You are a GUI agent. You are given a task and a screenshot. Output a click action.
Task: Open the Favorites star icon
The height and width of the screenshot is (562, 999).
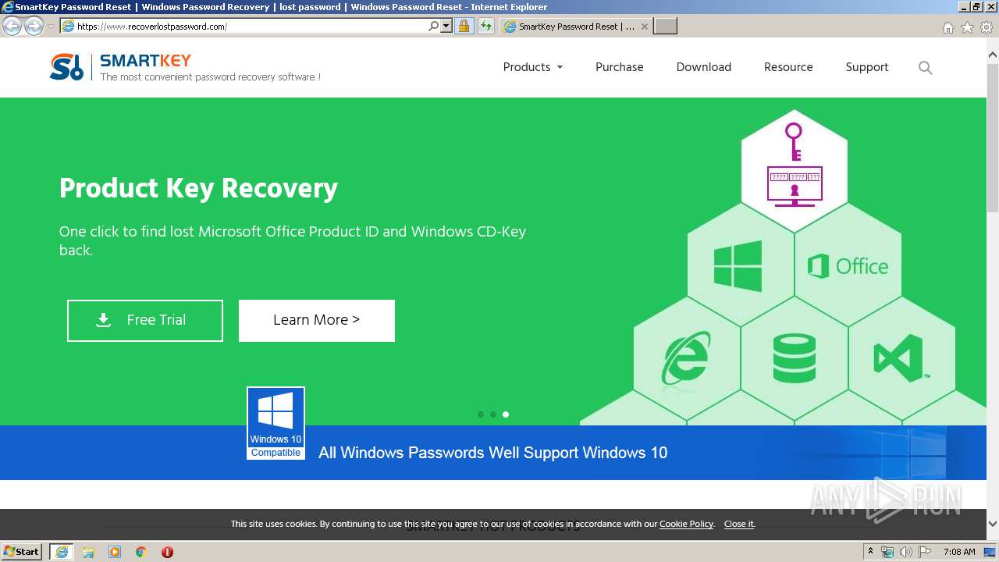(x=967, y=27)
